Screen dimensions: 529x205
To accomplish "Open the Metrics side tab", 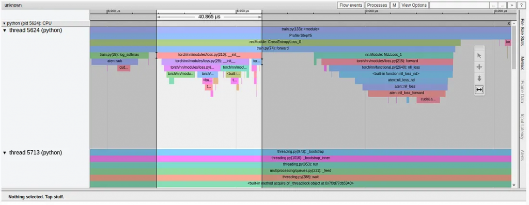I will click(522, 63).
